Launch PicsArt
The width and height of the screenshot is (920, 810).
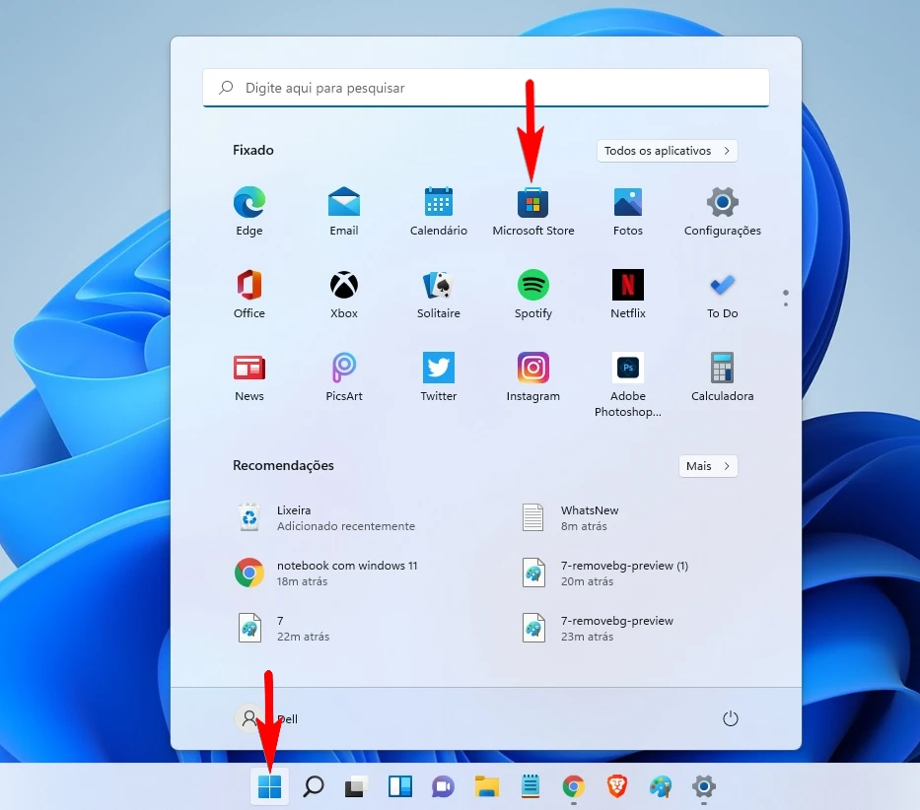[x=344, y=376]
